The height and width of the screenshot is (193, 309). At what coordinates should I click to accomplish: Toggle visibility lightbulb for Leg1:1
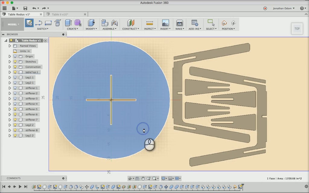(15, 78)
